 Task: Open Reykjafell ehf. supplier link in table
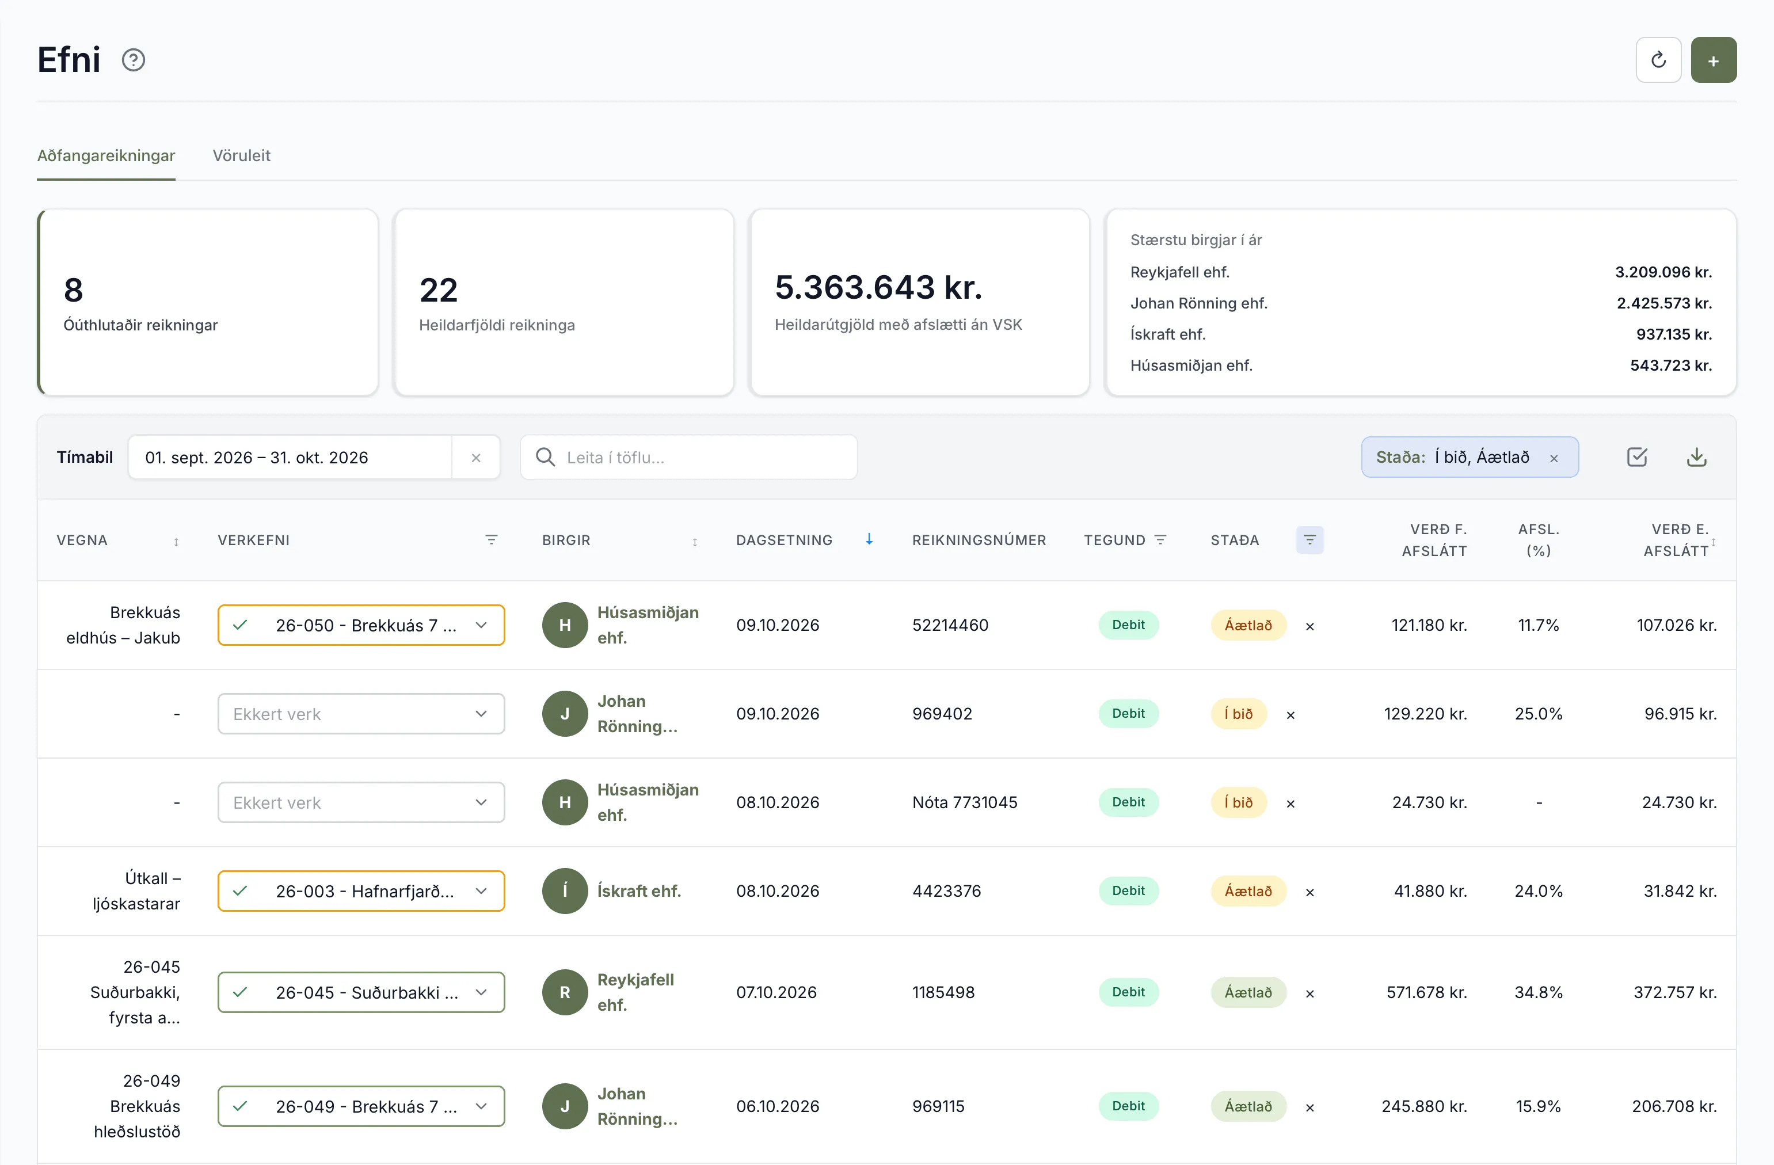tap(636, 993)
